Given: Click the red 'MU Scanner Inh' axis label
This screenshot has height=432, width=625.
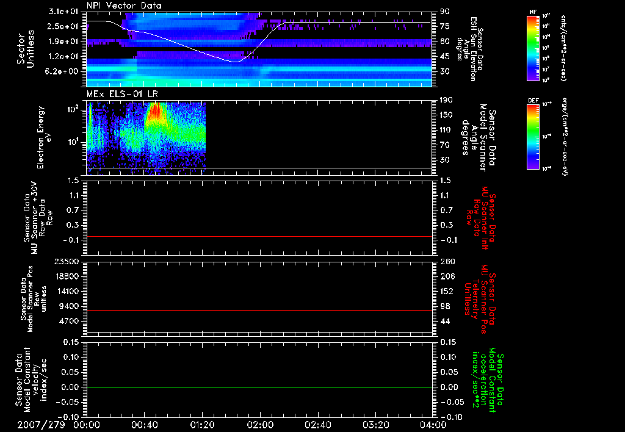Looking at the screenshot, I should [x=485, y=218].
